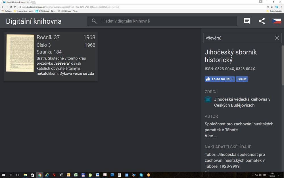Open the 'Ostatní záložky' bookmarks folder

pyautogui.click(x=274, y=11)
